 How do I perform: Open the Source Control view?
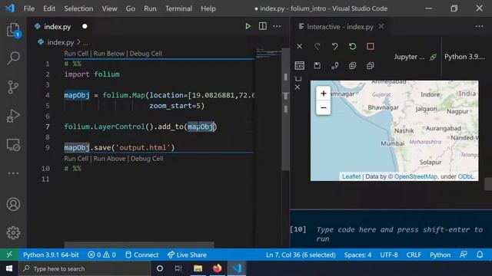[13, 87]
